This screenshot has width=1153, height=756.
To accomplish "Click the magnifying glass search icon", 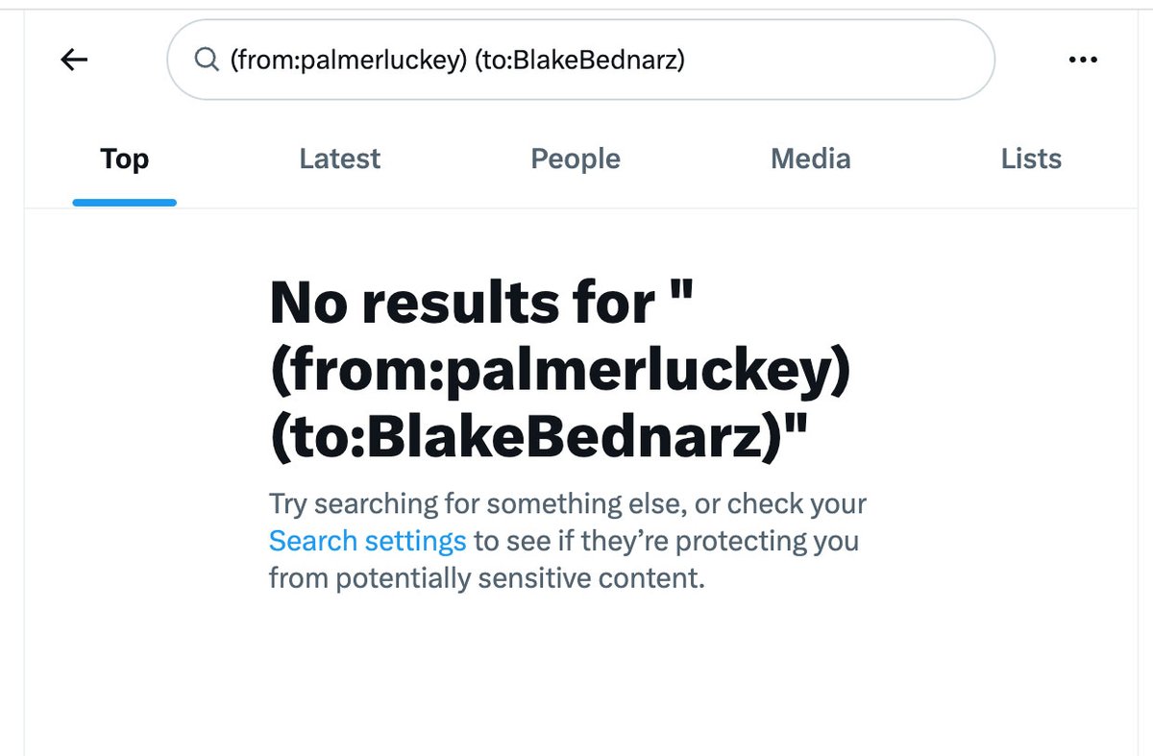I will (x=206, y=60).
